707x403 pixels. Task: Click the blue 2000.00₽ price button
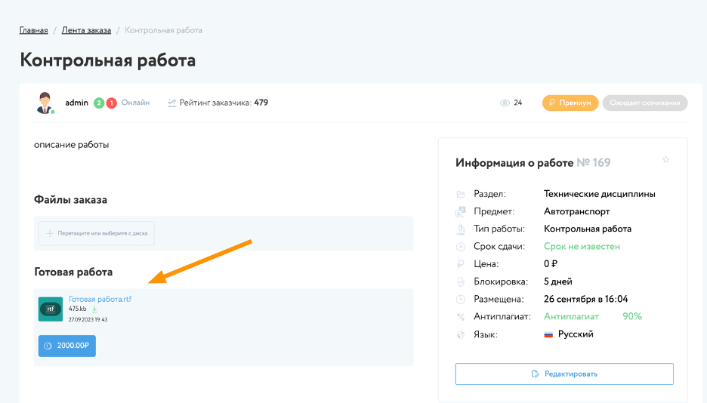click(67, 346)
